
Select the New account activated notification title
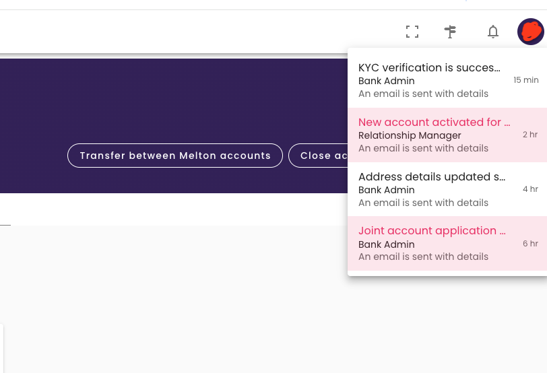434,122
